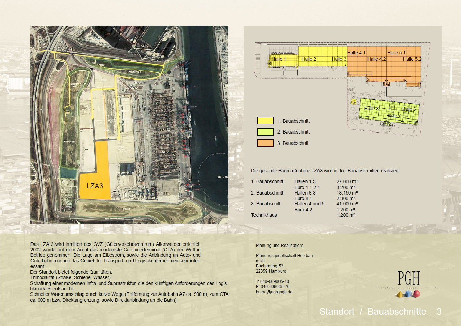Click the orange 3. Bauabschnitt legend swatch
Image resolution: width=461 pixels, height=326 pixels.
(x=265, y=143)
